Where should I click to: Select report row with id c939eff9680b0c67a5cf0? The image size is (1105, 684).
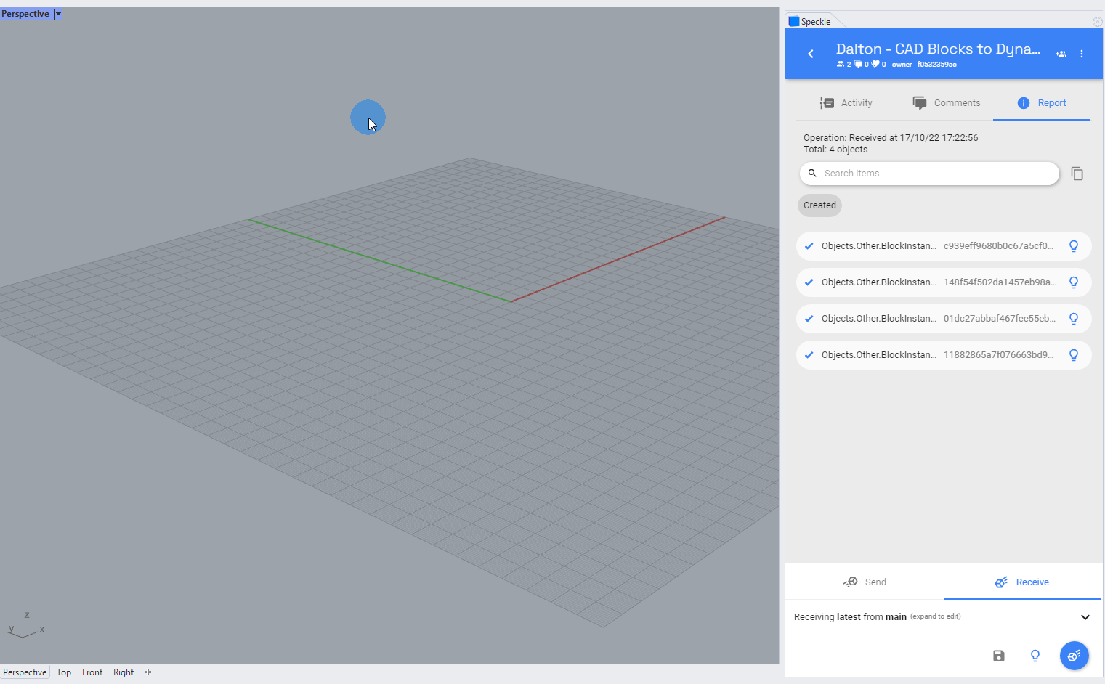(944, 246)
